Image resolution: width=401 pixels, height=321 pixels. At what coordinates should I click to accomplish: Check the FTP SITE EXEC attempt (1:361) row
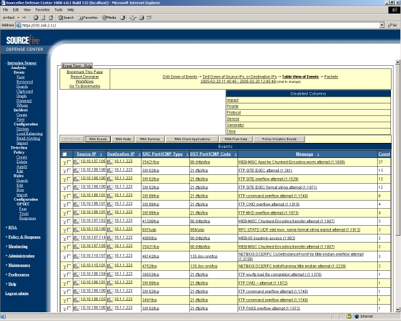click(69, 171)
